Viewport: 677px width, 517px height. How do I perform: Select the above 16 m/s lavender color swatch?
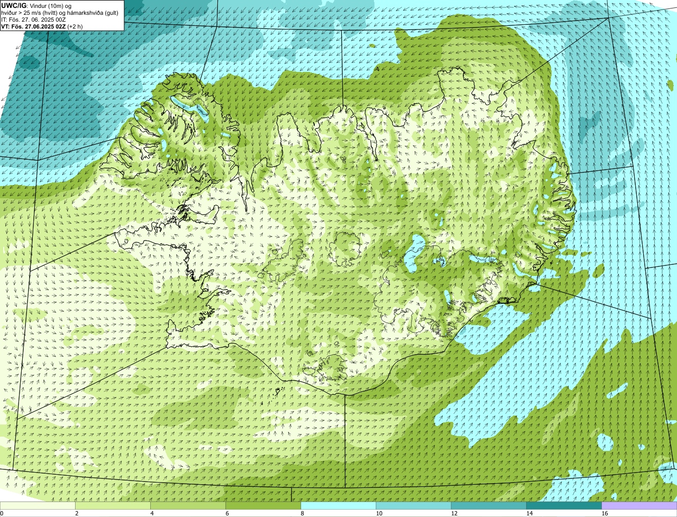point(639,505)
